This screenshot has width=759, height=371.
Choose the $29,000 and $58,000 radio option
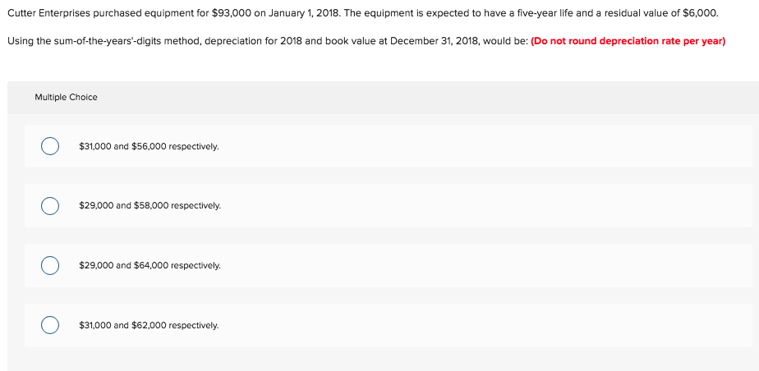[50, 205]
